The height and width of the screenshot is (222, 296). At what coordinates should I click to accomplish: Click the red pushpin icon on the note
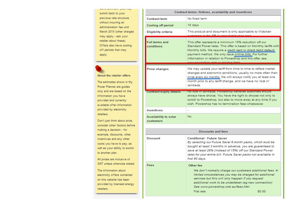coord(99,69)
